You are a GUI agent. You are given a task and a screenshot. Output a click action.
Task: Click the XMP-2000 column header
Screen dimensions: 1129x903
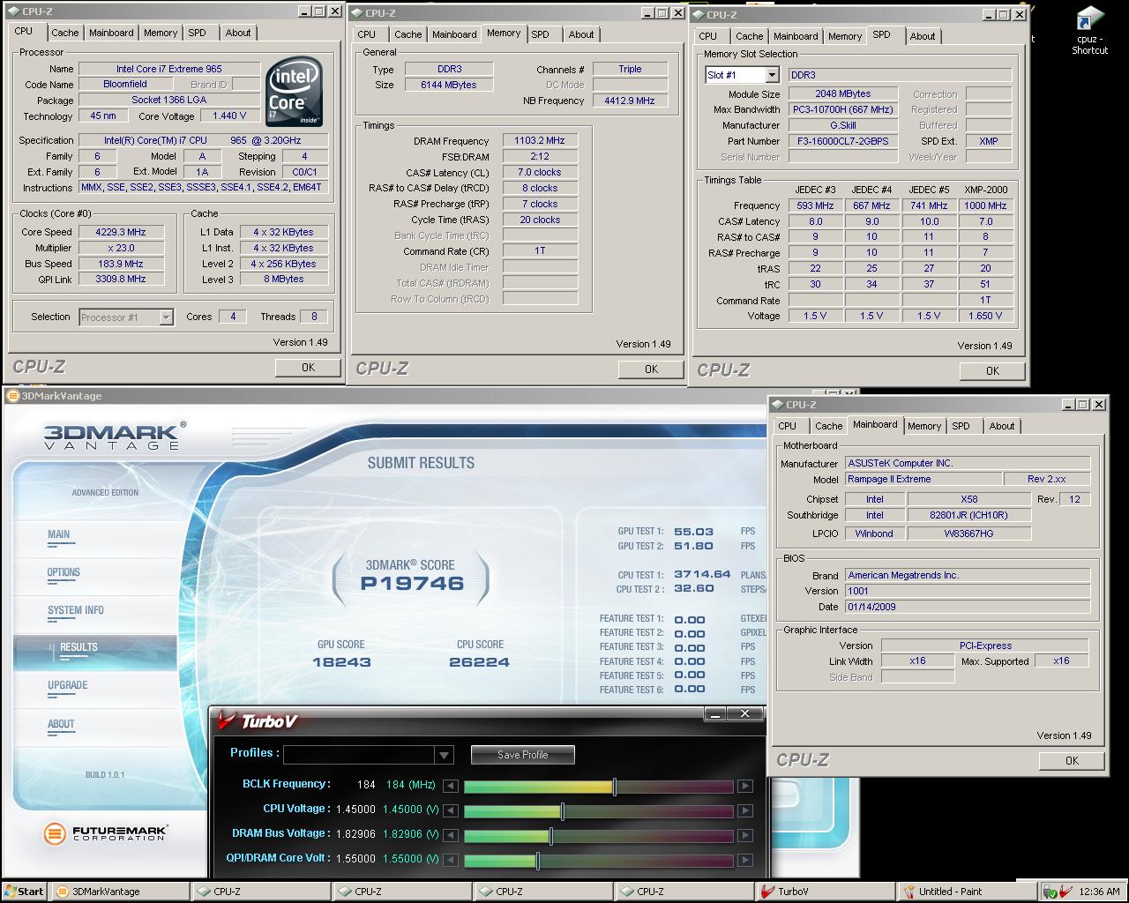click(x=985, y=190)
